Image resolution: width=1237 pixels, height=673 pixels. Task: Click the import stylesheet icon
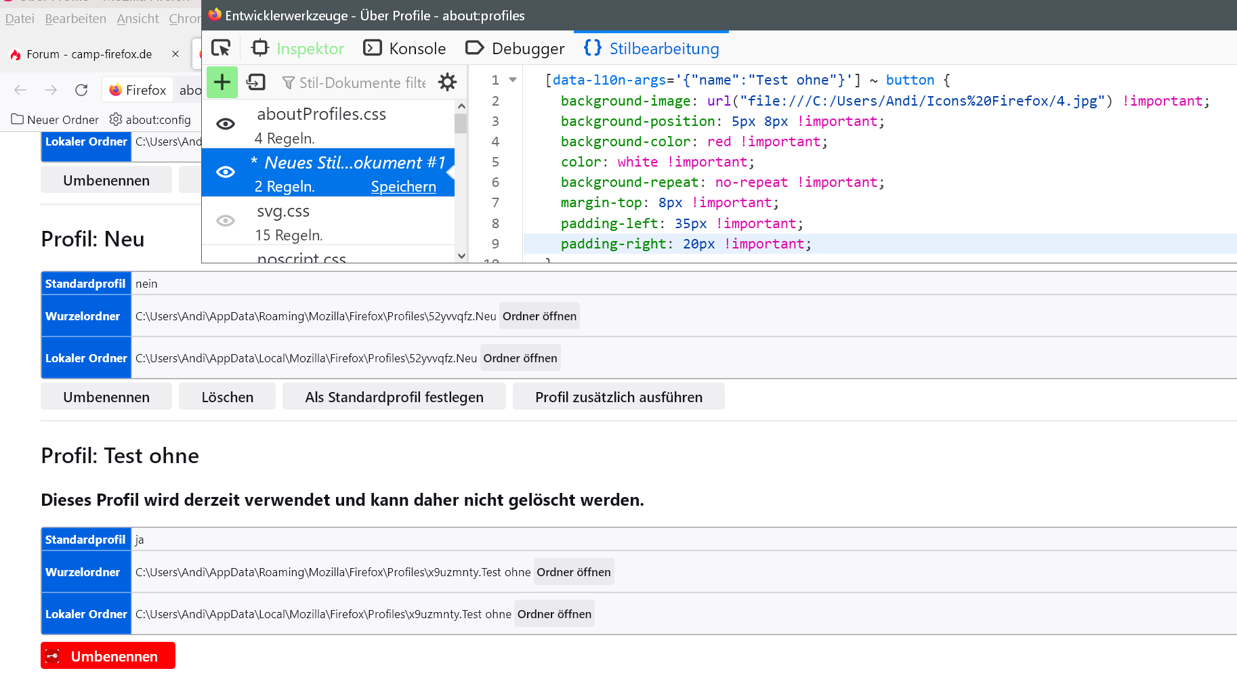coord(256,83)
